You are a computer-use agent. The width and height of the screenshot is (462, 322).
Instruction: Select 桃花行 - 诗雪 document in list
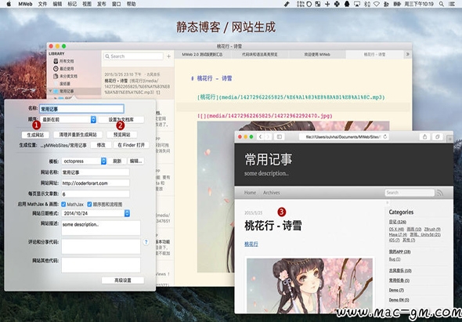tap(138, 84)
